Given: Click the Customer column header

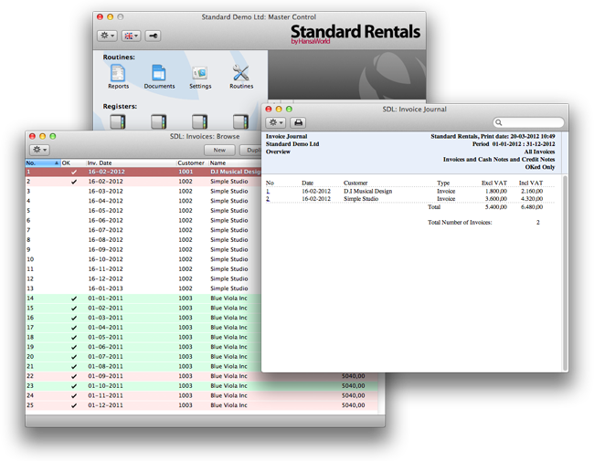Looking at the screenshot, I should point(191,162).
